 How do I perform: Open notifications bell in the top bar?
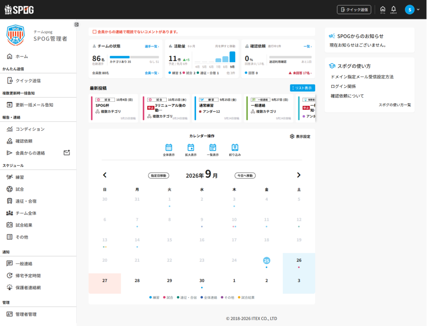[394, 10]
